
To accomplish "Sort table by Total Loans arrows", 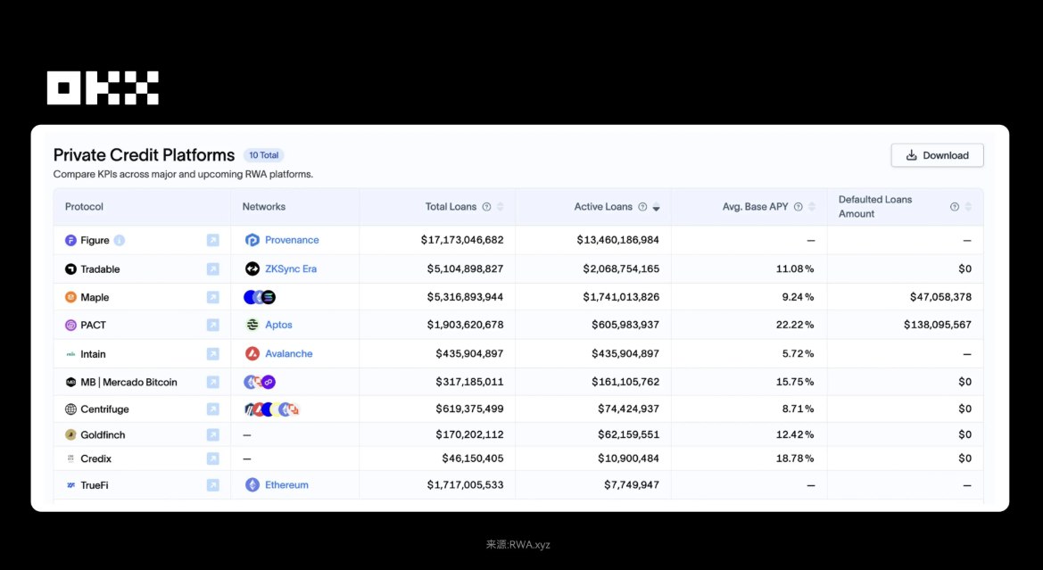I will pyautogui.click(x=500, y=207).
